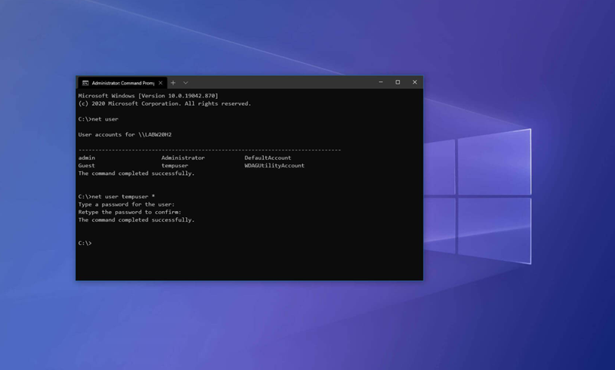The width and height of the screenshot is (615, 370).
Task: Click "tempuser" in the user accounts list
Action: pyautogui.click(x=175, y=166)
